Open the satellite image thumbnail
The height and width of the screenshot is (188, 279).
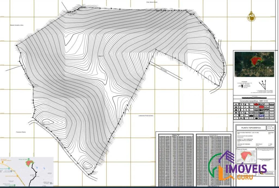click(x=254, y=64)
